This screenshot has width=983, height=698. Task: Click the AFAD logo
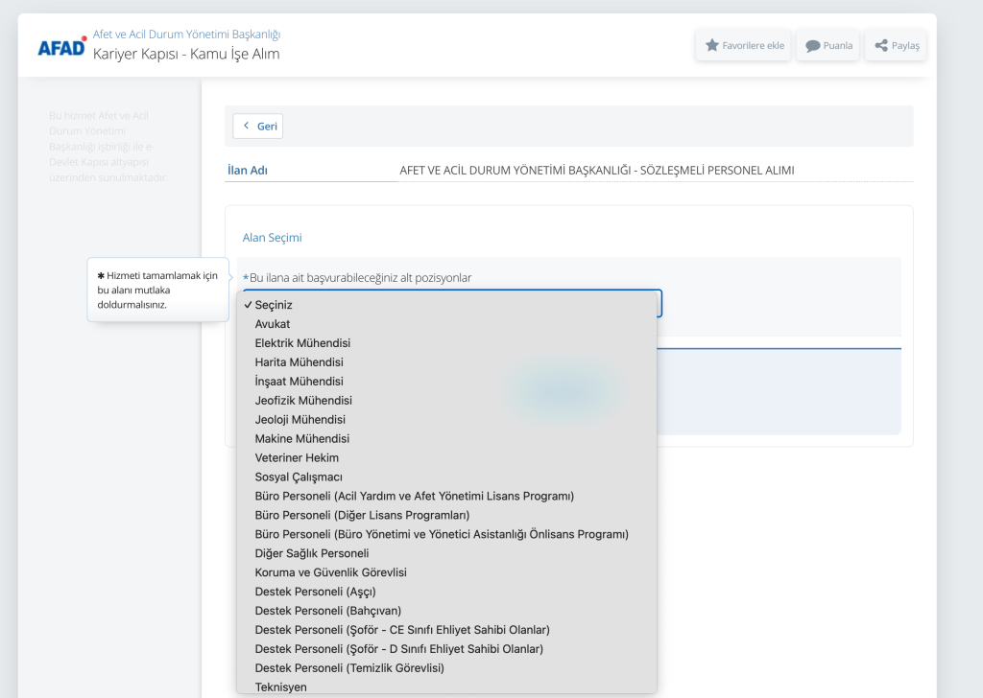point(62,45)
